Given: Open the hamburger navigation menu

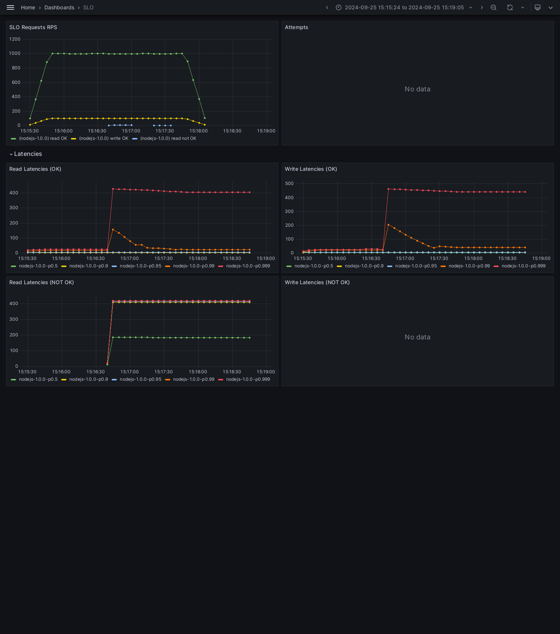Looking at the screenshot, I should [x=10, y=7].
